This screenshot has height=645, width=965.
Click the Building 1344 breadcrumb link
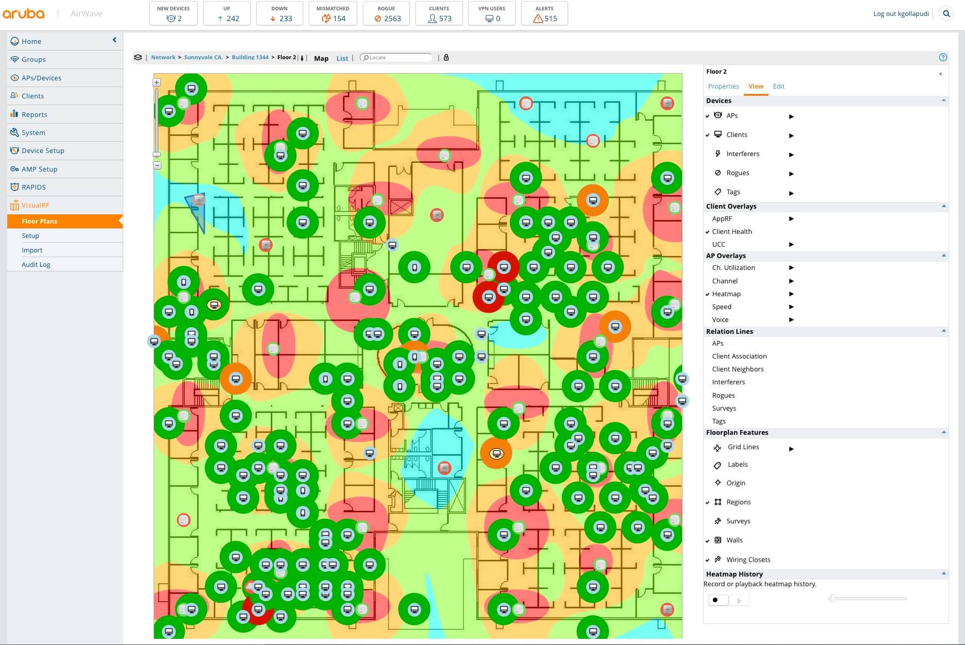pyautogui.click(x=250, y=58)
